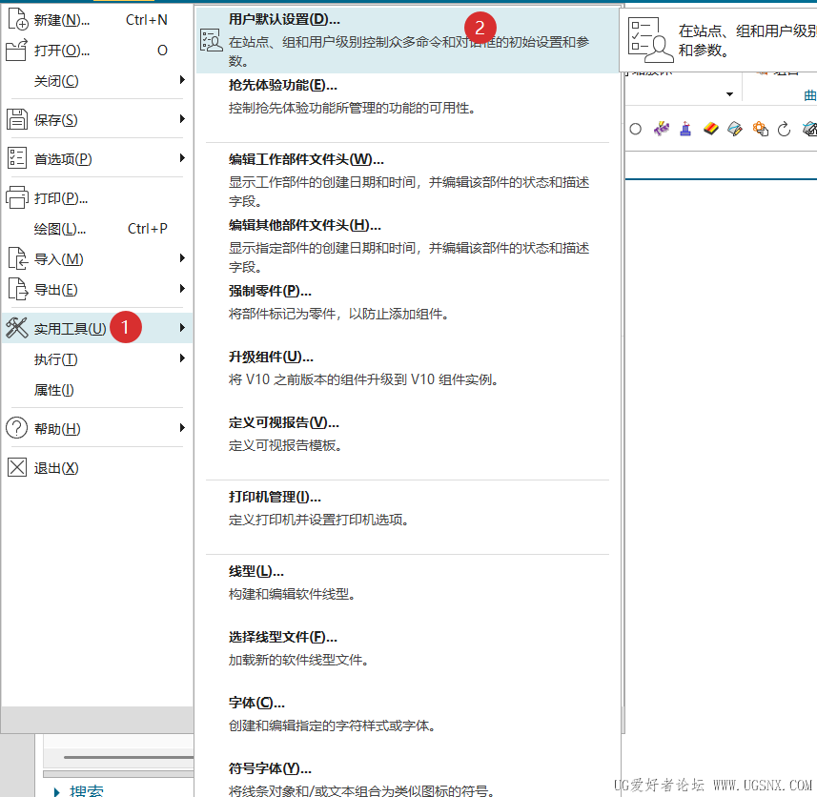Viewport: 817px width, 797px height.
Task: Expand the 保存(S) submenu arrow
Action: [182, 119]
